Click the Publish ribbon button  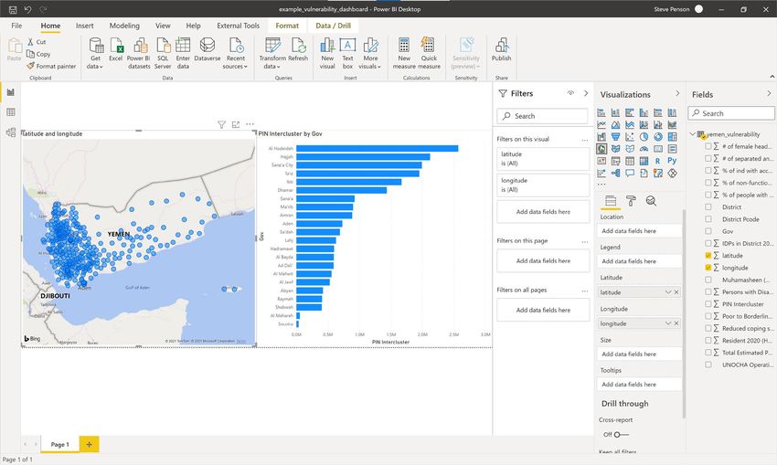[502, 50]
